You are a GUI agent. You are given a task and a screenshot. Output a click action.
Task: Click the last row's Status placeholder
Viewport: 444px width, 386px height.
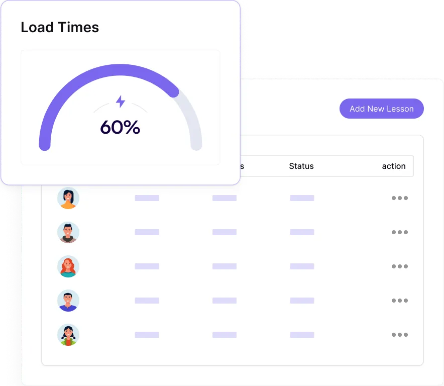pyautogui.click(x=302, y=335)
